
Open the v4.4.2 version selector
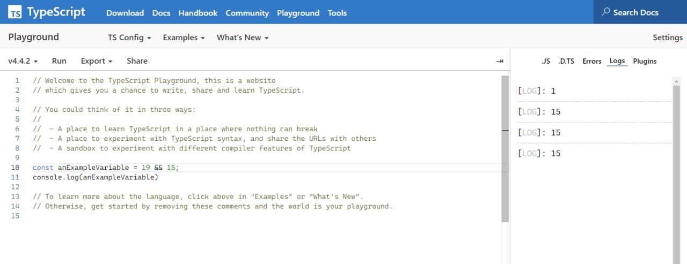pyautogui.click(x=22, y=61)
